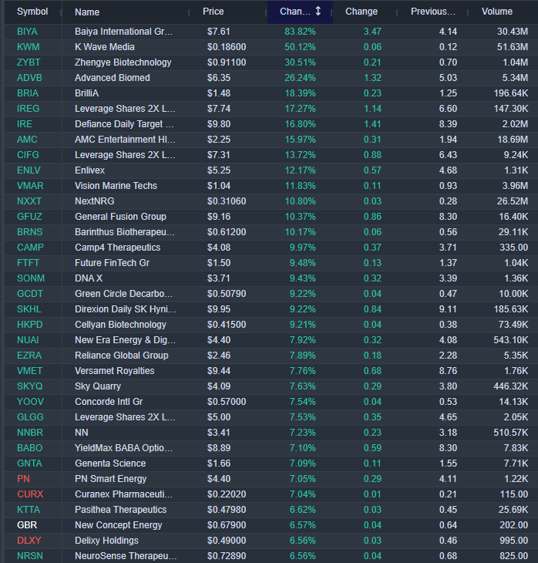Click volume '543.10K' for NUAI
This screenshot has width=538, height=563.
[x=511, y=340]
